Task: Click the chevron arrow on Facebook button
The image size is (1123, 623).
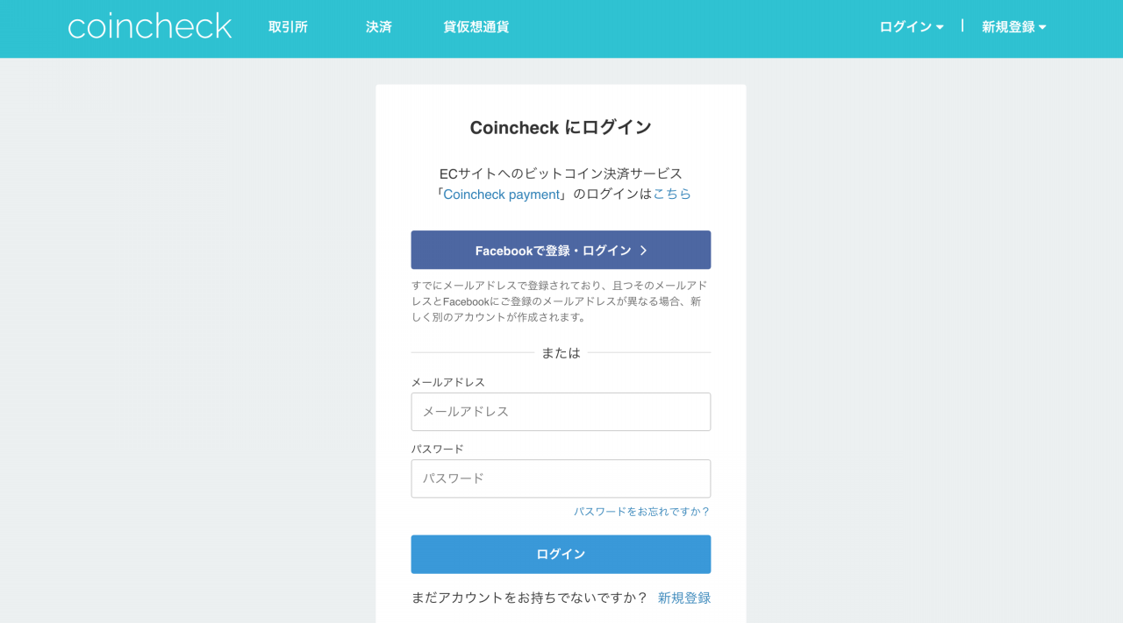Action: (x=643, y=251)
